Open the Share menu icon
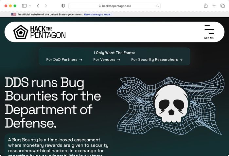229x156 pixels. click(206, 6)
